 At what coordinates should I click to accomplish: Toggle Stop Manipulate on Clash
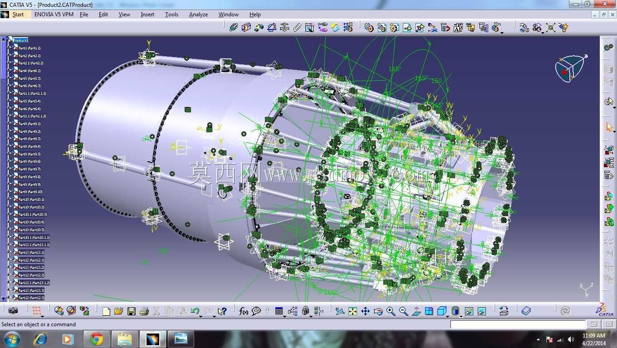tap(563, 28)
